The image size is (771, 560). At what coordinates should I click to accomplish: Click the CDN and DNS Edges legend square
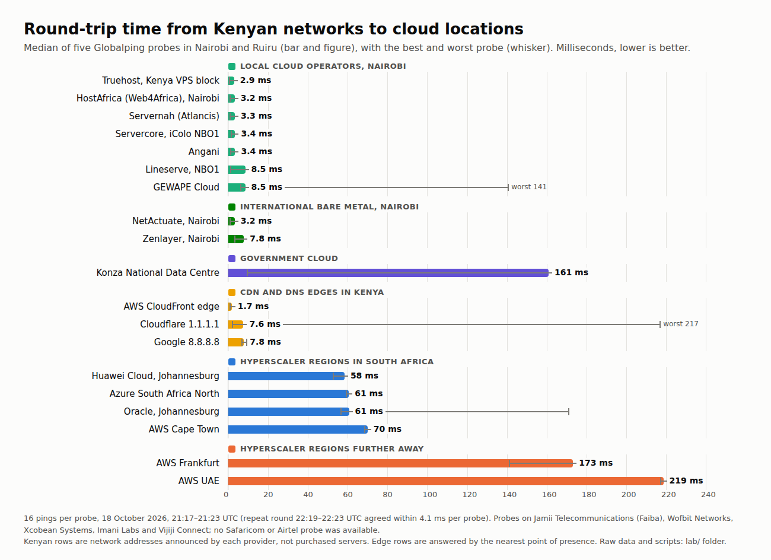[x=232, y=292]
